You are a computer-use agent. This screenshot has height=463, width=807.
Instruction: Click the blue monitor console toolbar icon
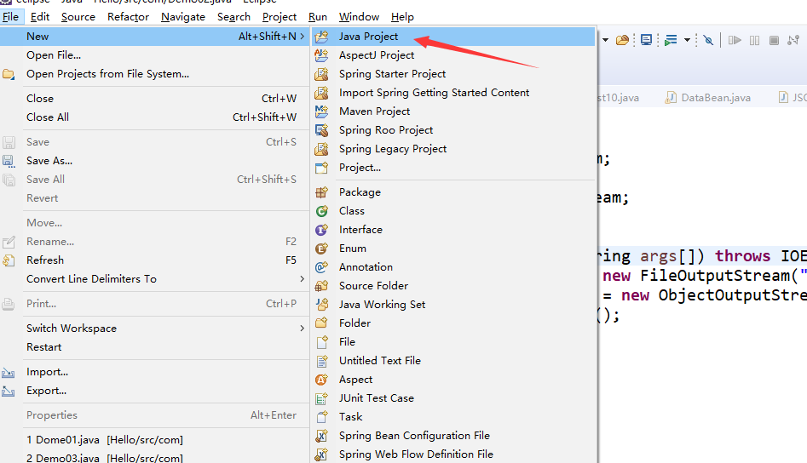point(647,40)
